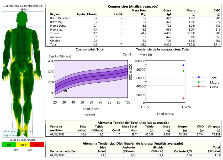The width and height of the screenshot is (223, 160).
Task: Click the Tejido (%Grasa) column header
Action: 87,14
